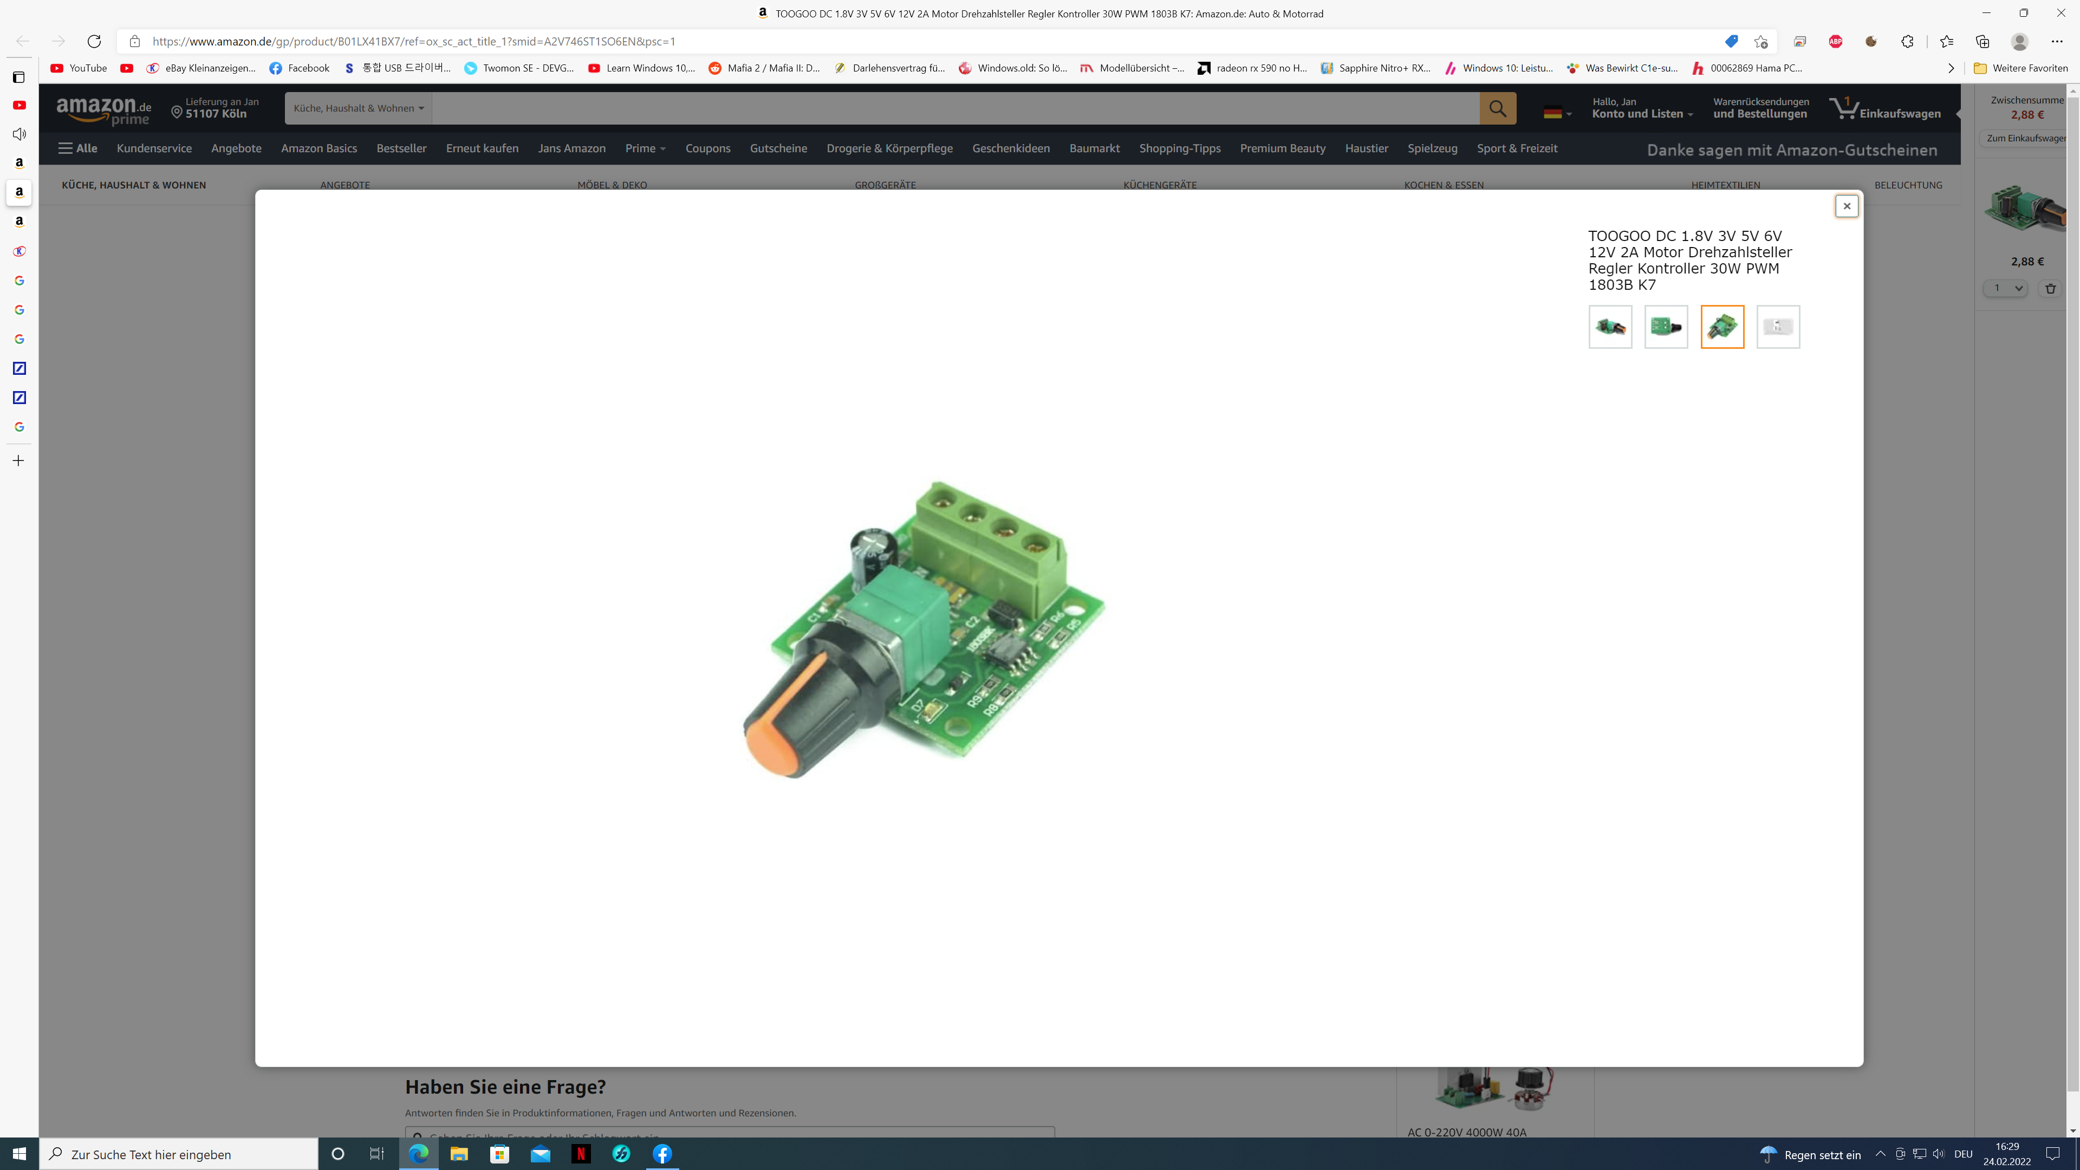
Task: Add this page to favorites
Action: tap(1760, 41)
